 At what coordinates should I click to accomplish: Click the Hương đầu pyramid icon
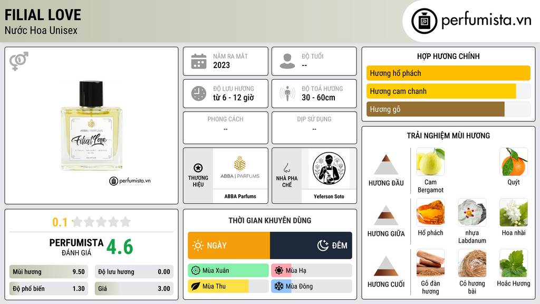click(x=386, y=165)
